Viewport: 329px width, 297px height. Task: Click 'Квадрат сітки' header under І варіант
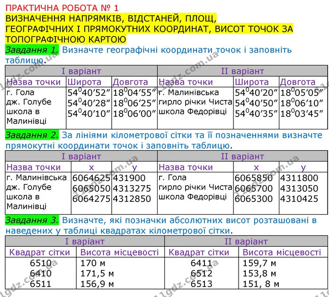click(39, 252)
